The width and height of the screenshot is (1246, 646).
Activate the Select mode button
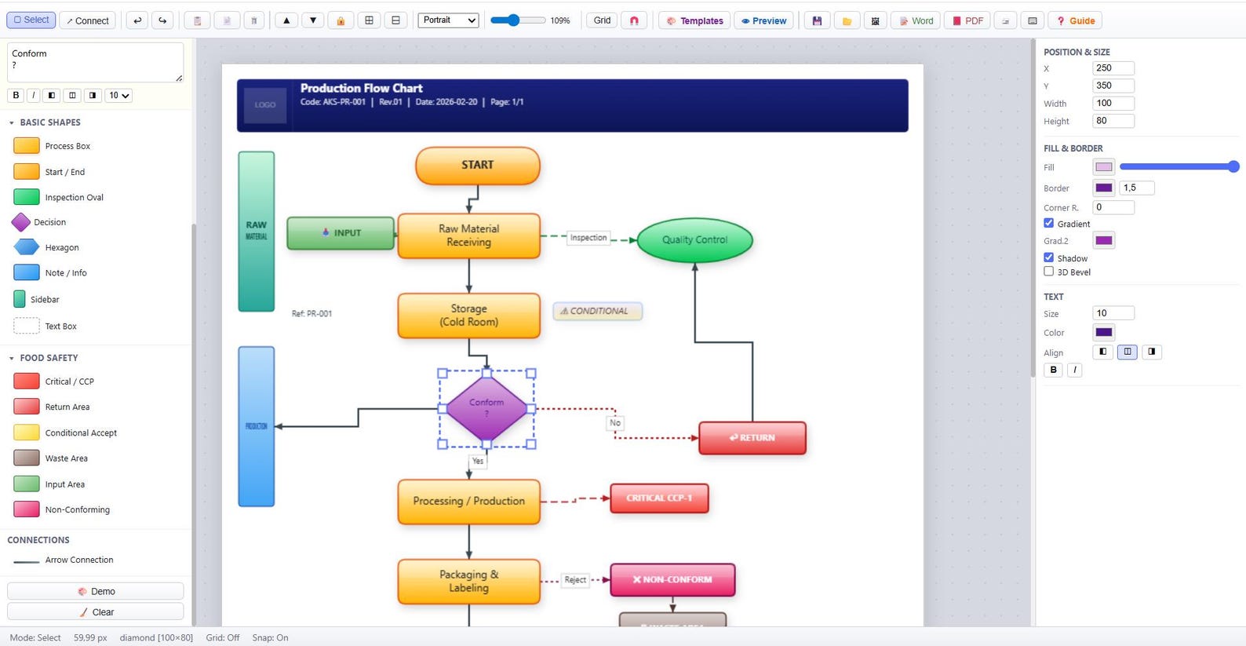[x=31, y=20]
